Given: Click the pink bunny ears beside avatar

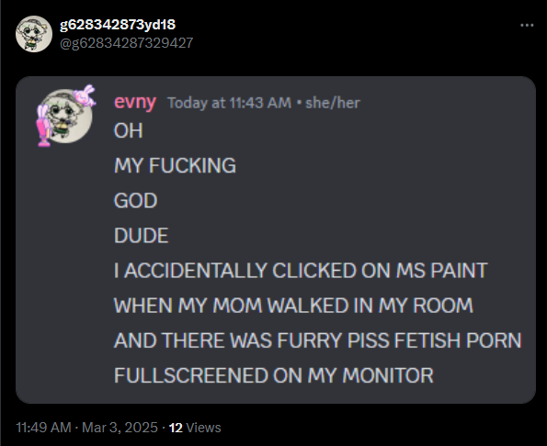Looking at the screenshot, I should coord(44,126).
